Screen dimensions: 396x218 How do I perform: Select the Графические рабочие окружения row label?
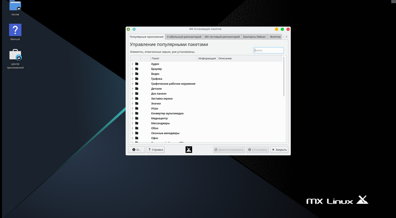pyautogui.click(x=173, y=84)
